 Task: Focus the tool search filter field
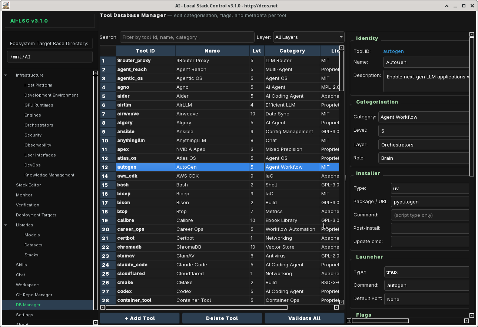click(x=187, y=37)
